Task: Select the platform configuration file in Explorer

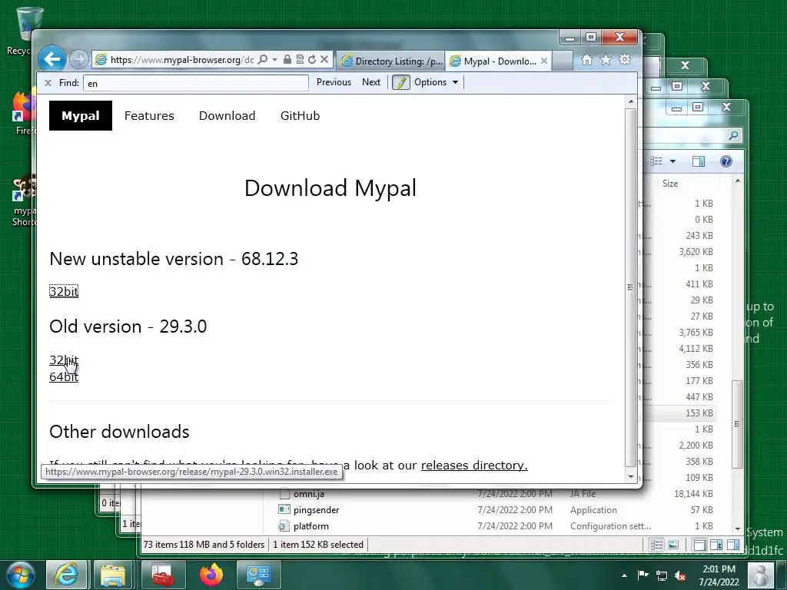Action: pyautogui.click(x=311, y=526)
